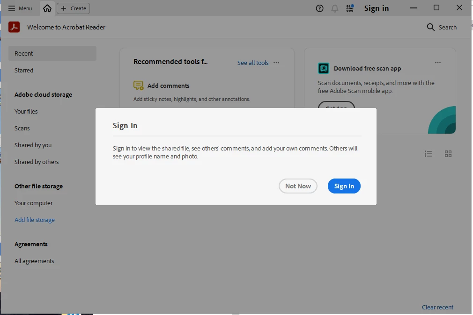Click the Add file storage link

pyautogui.click(x=35, y=220)
